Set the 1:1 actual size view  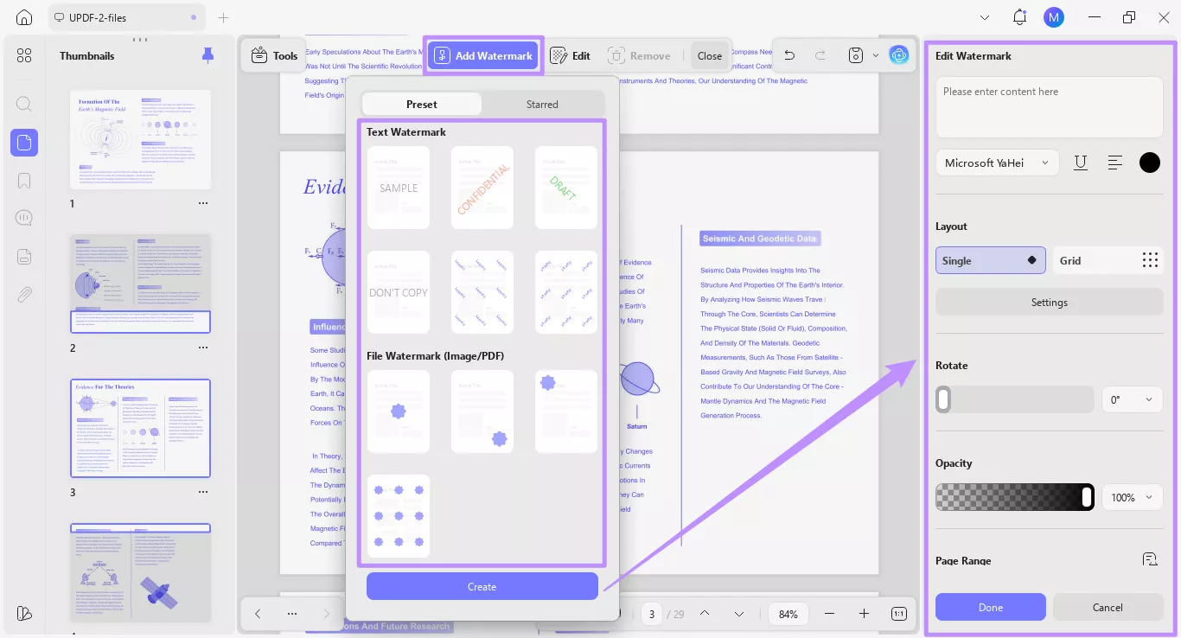(899, 614)
